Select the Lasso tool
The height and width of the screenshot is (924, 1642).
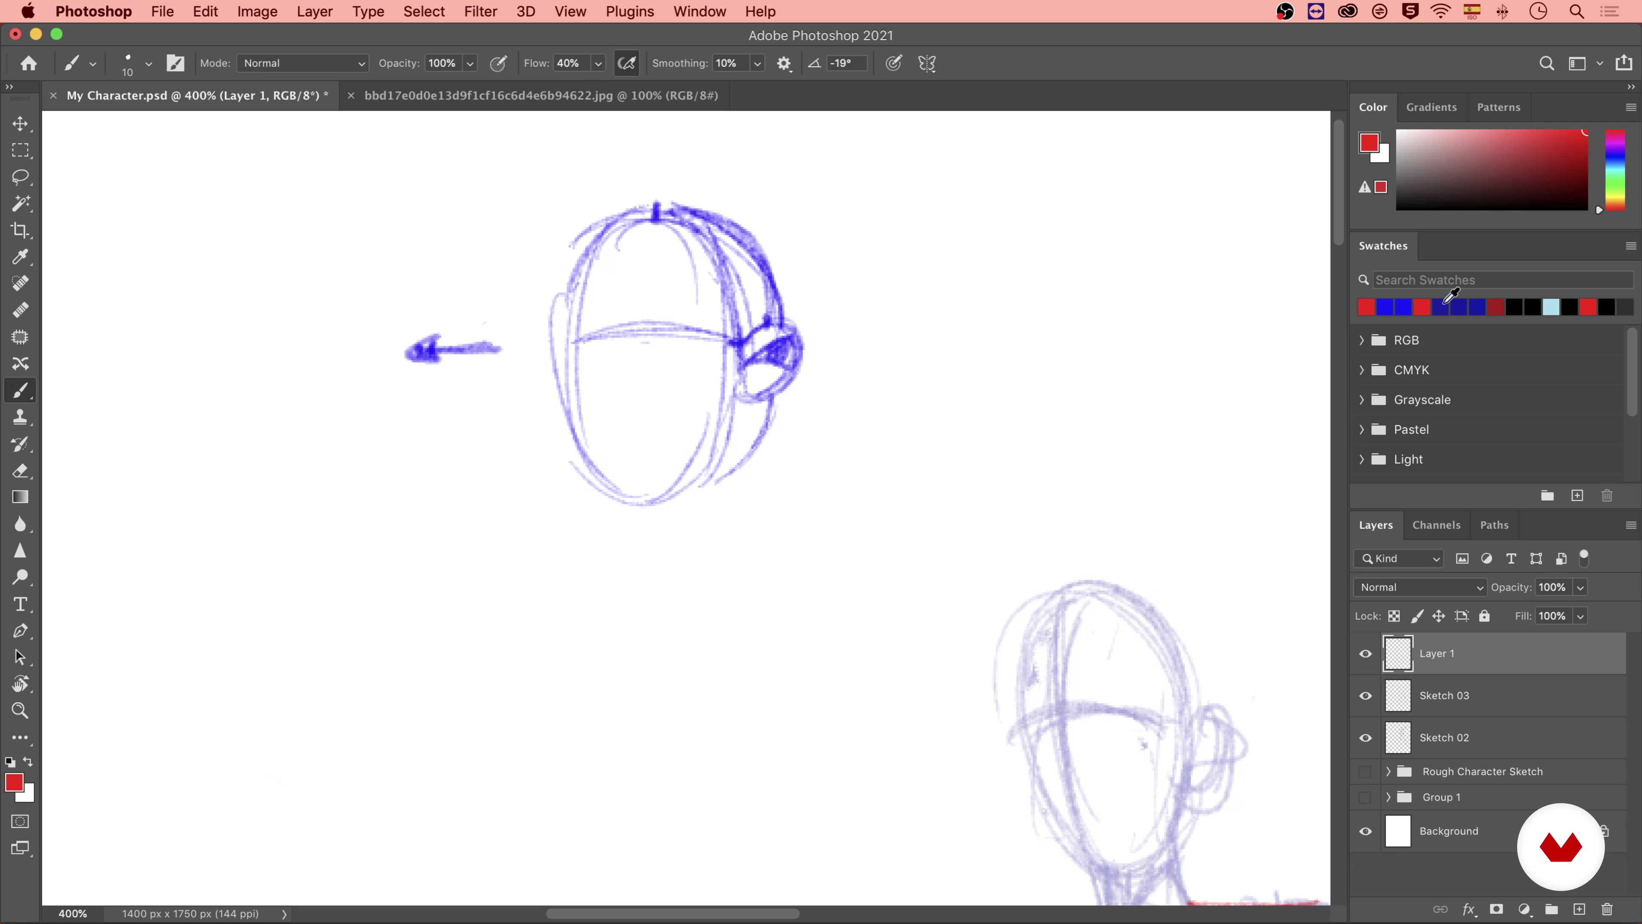point(21,177)
